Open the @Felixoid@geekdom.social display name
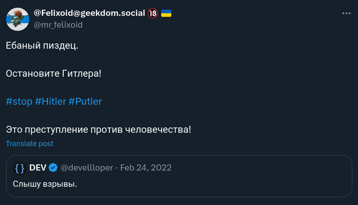358x205 pixels. tap(89, 13)
